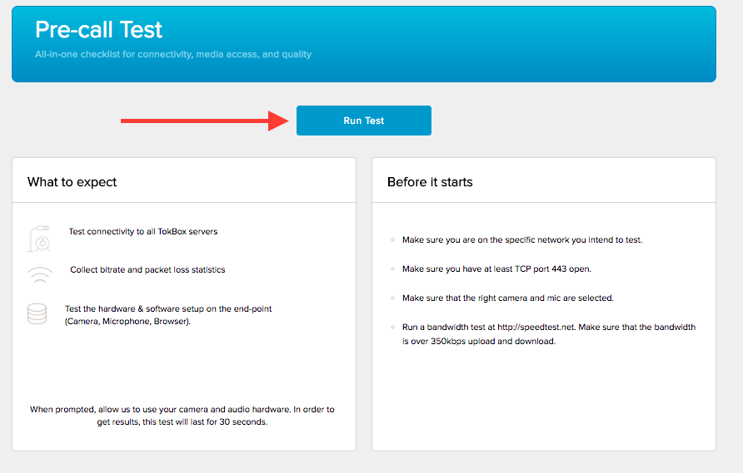Click the Test connectivity to TokBox servers text
The width and height of the screenshot is (743, 473).
coord(143,231)
